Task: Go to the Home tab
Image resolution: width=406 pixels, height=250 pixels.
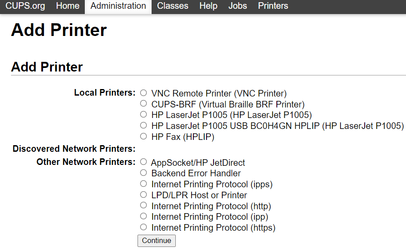Action: (x=68, y=6)
